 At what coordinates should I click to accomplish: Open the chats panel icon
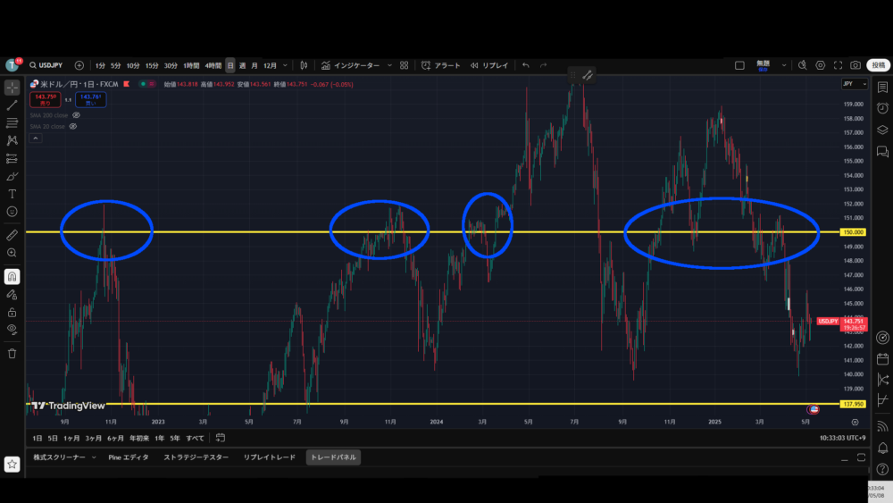coord(882,152)
